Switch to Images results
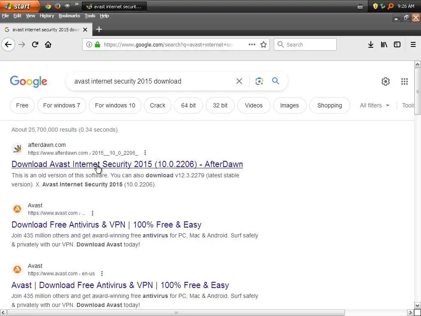The image size is (421, 316). click(289, 105)
